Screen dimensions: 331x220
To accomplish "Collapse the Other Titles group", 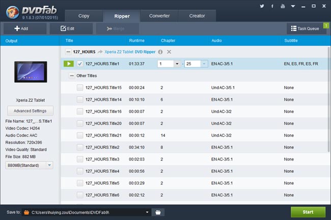I will tap(72, 76).
